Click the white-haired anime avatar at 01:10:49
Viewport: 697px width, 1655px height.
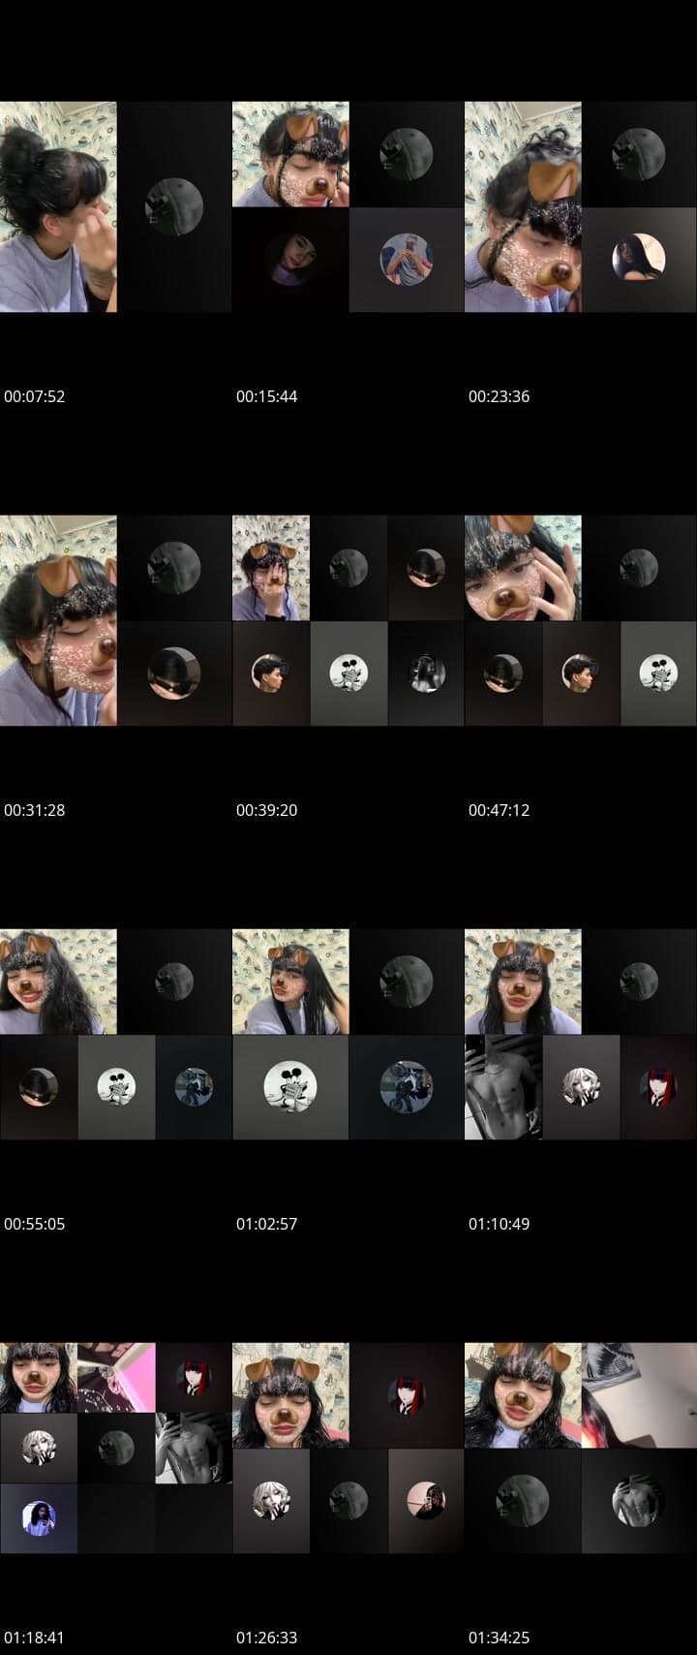581,1086
